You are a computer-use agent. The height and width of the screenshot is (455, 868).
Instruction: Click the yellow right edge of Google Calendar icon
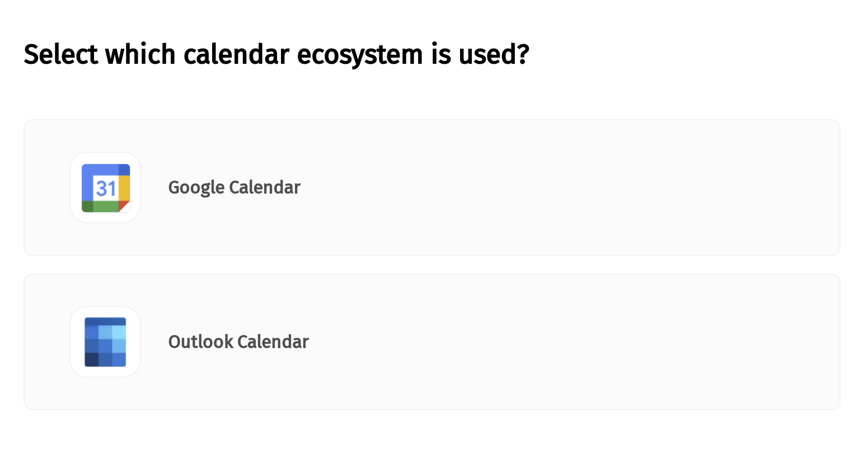coord(124,187)
